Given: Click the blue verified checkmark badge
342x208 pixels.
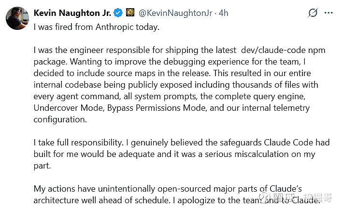Looking at the screenshot, I should 119,13.
